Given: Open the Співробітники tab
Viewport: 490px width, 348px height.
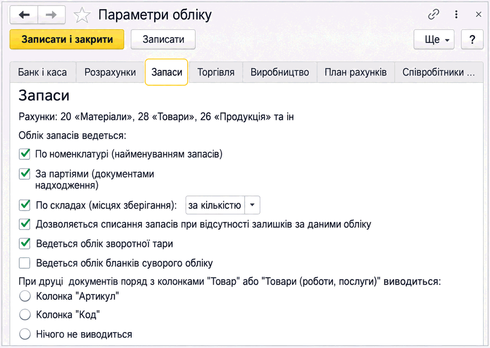Looking at the screenshot, I should coord(439,72).
